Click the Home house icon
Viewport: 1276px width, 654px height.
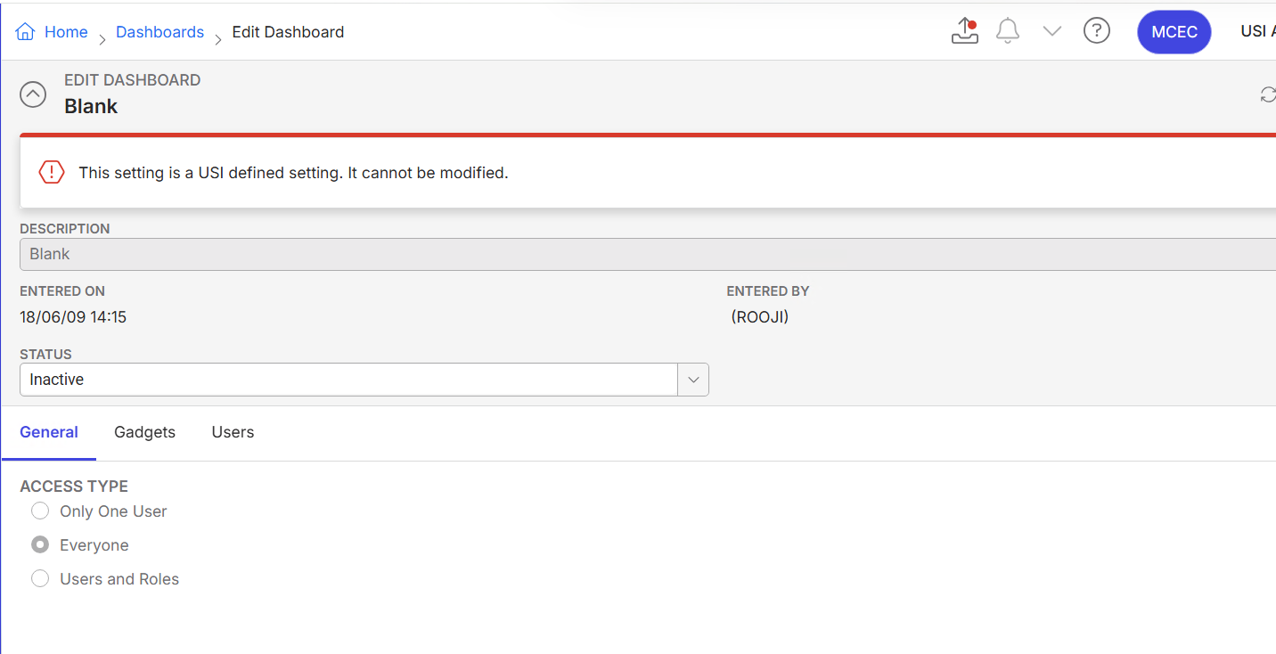tap(25, 32)
